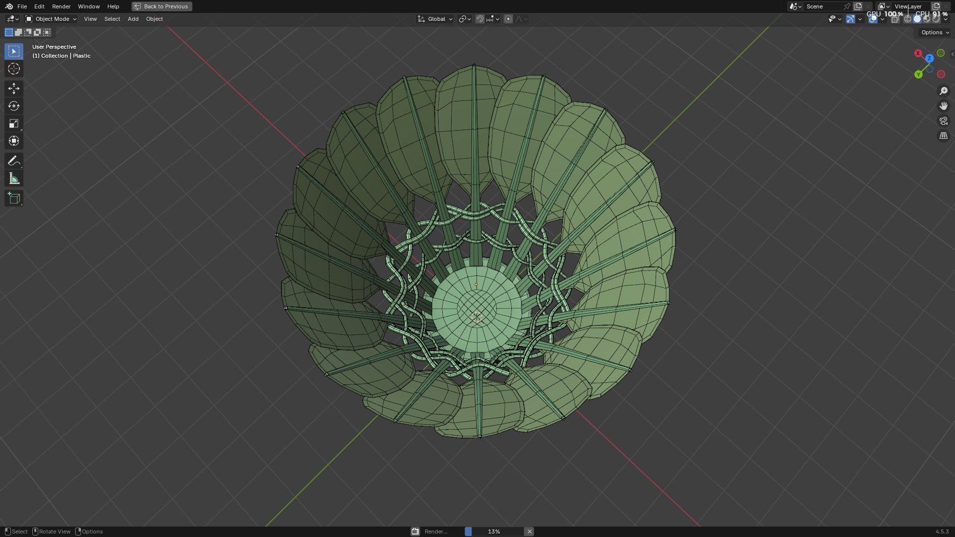This screenshot has width=955, height=537.
Task: Click the new view layer duplicate icon
Action: (936, 6)
